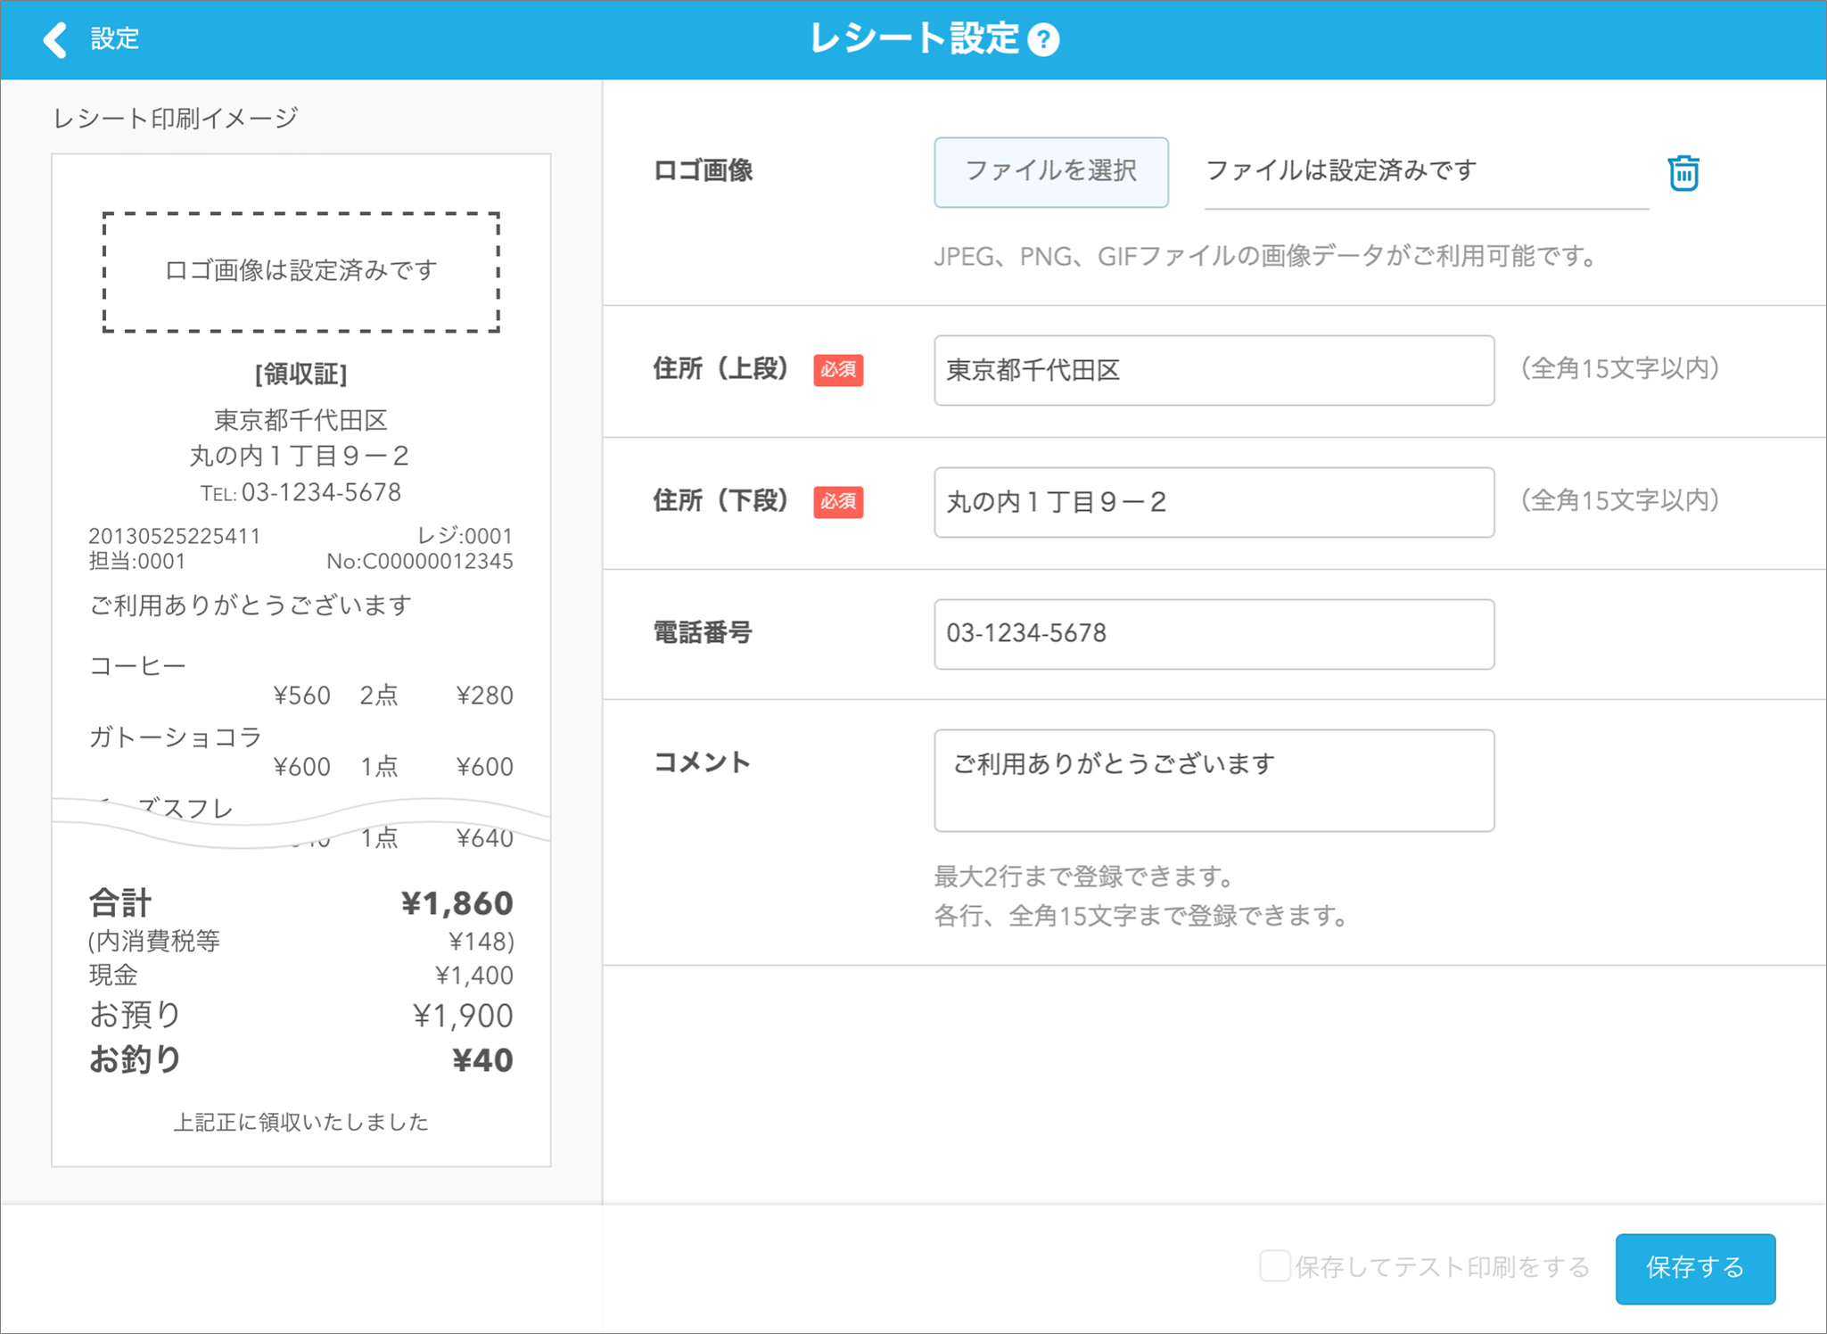
Task: Select the 住所（上段） input showing 東京都千代田区
Action: pos(1213,370)
